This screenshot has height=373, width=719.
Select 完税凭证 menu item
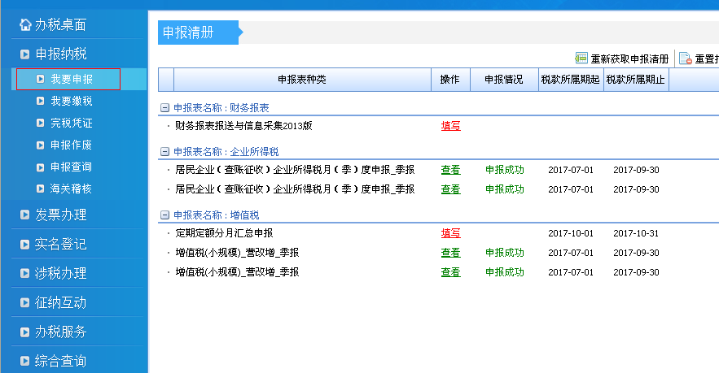[x=71, y=124]
